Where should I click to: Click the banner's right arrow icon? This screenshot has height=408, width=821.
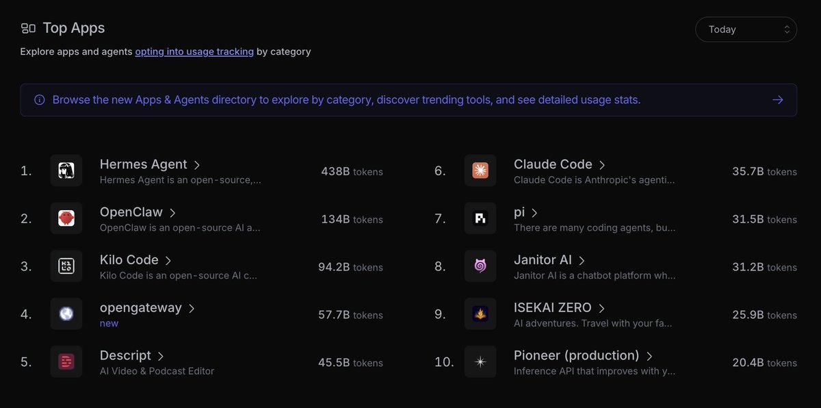click(778, 100)
